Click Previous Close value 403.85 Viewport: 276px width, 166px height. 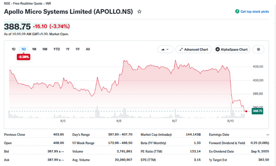(59, 135)
